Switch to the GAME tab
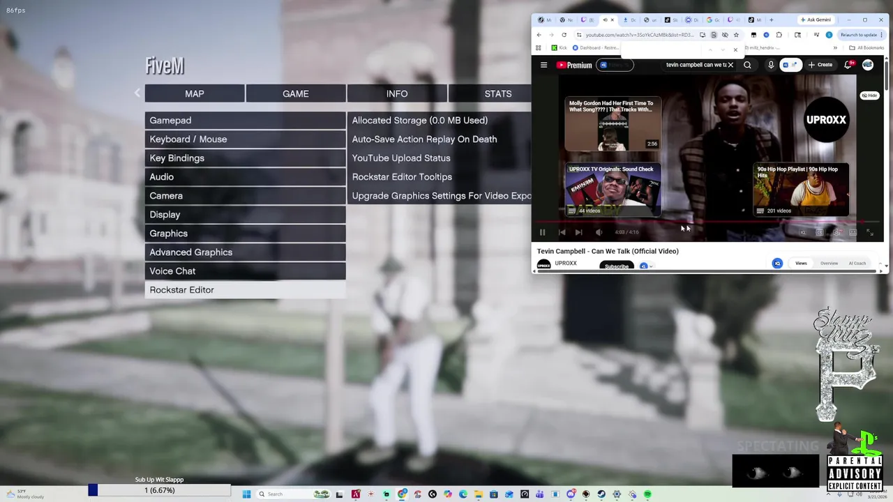 click(296, 93)
